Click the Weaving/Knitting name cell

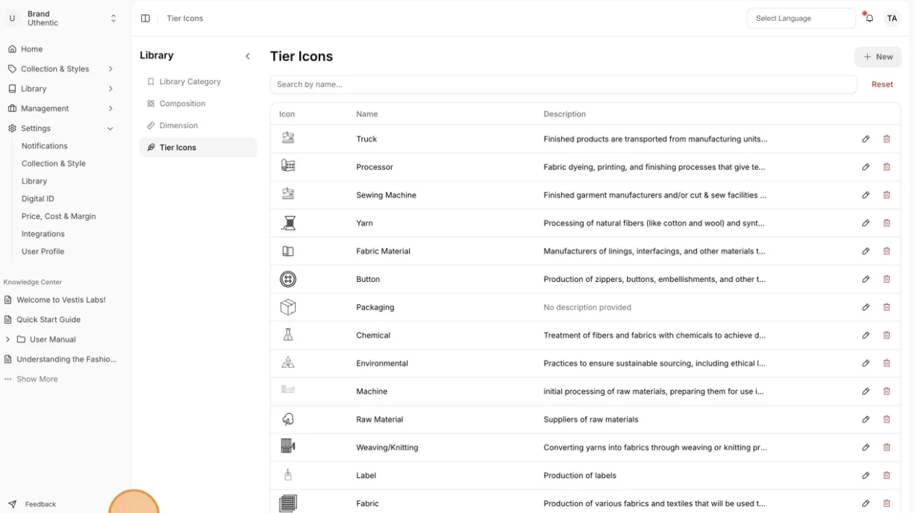coord(387,447)
